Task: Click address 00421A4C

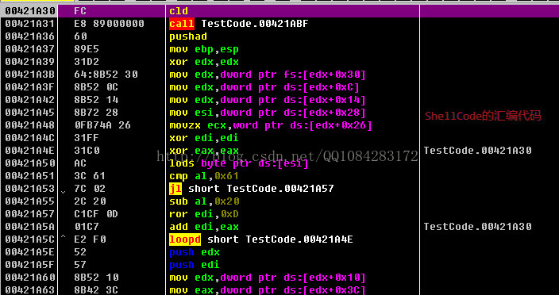Action: pos(30,138)
